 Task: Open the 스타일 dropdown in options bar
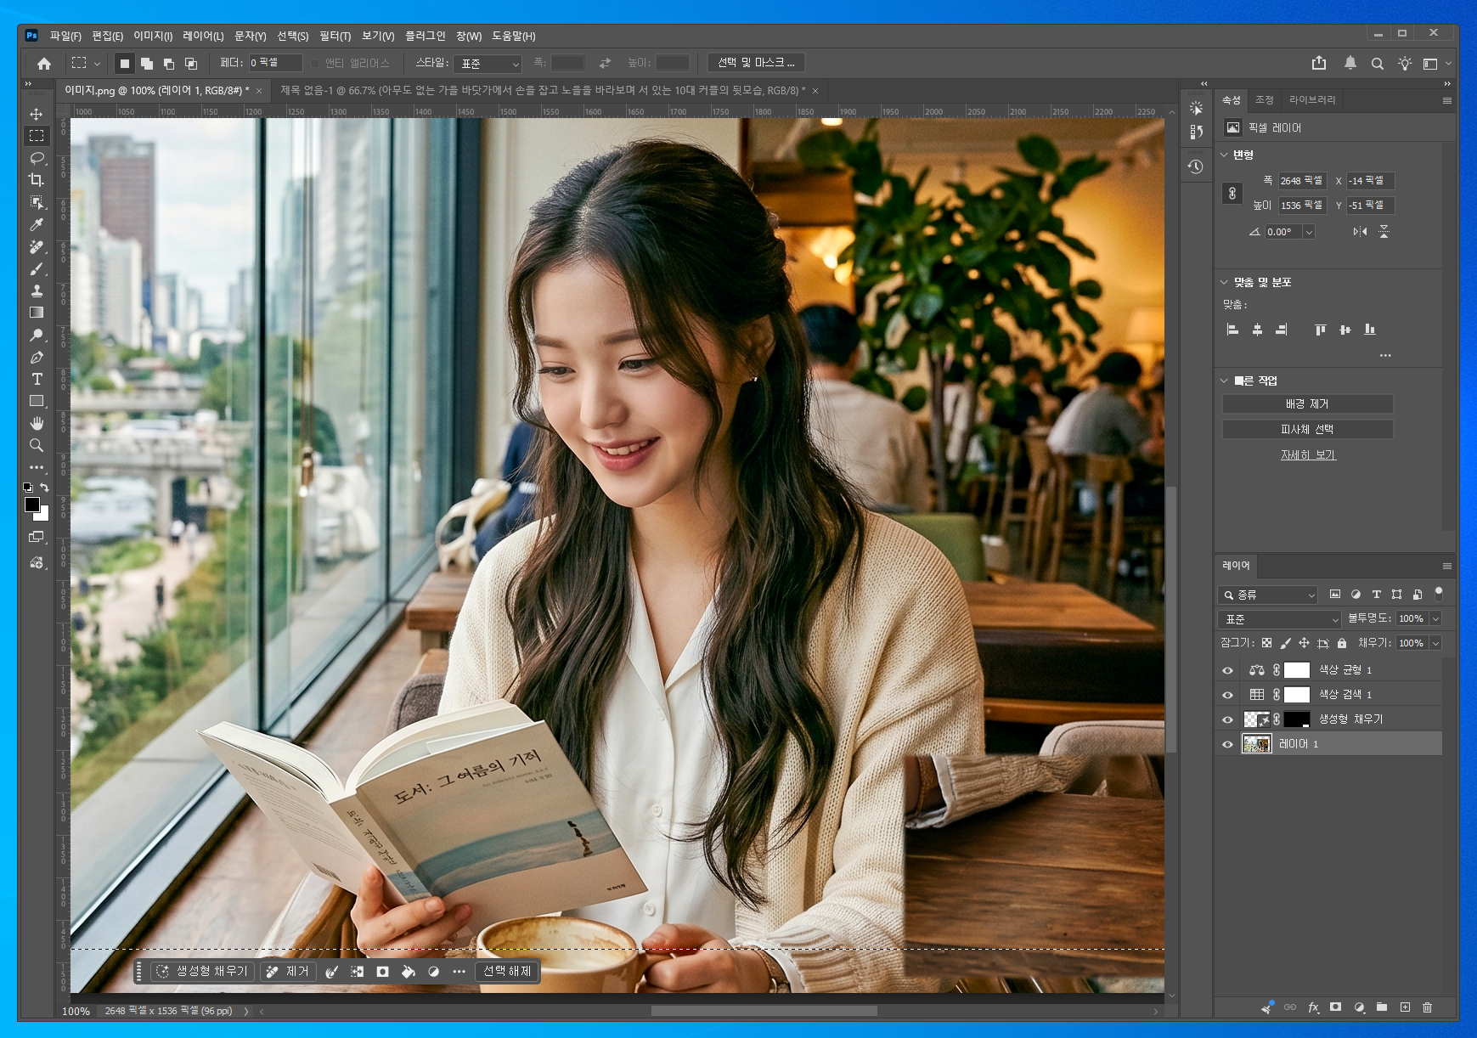488,64
